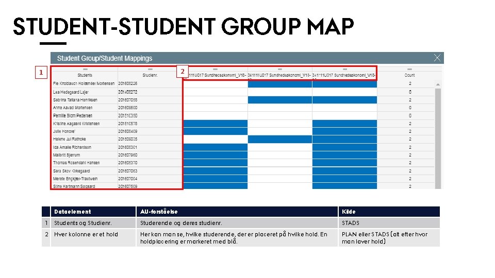Toggle Sabrina Tatiana Henriksen mapping in third Sundhedsøkonomi column
495x278 pixels.
tap(344, 100)
